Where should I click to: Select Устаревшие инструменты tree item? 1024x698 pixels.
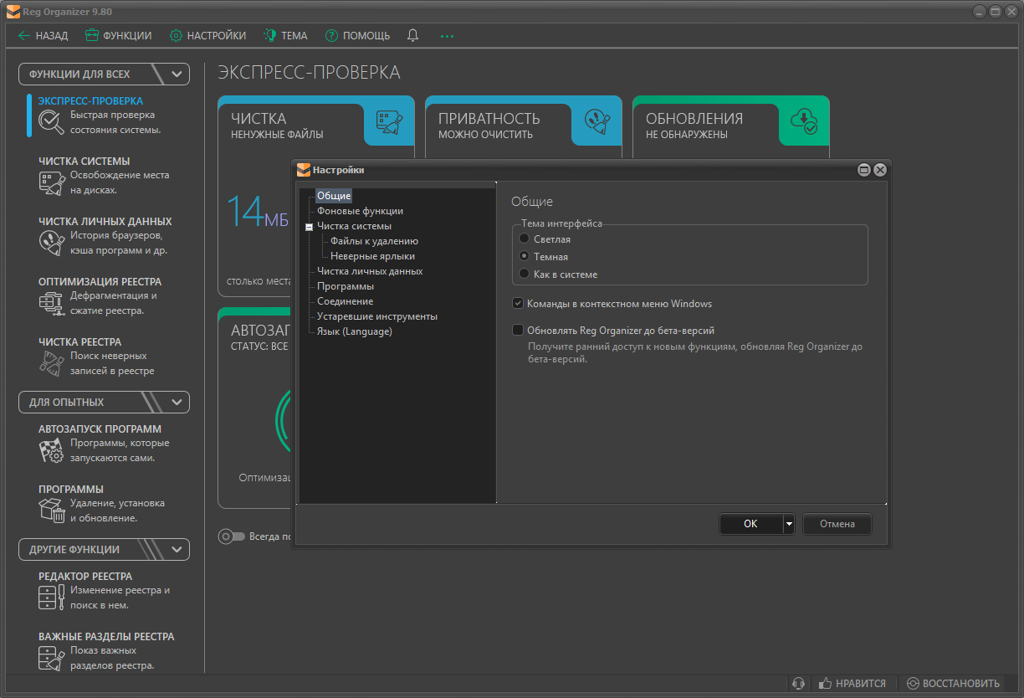(x=377, y=316)
